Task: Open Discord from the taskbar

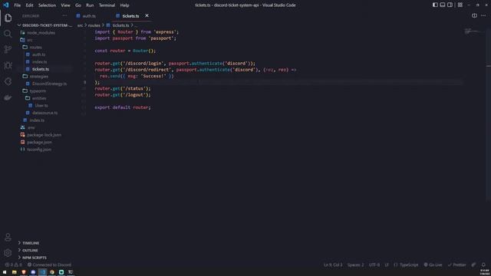Action: click(33, 272)
